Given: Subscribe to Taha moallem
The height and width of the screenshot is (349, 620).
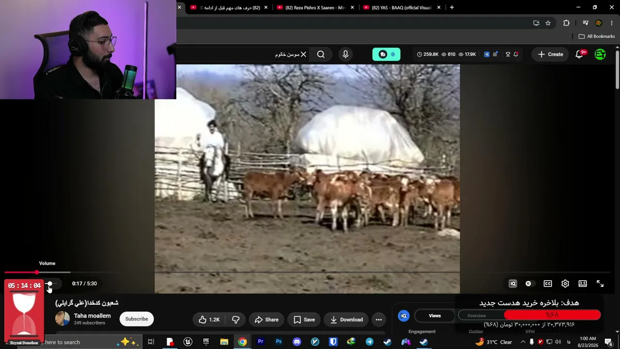Looking at the screenshot, I should [x=137, y=319].
